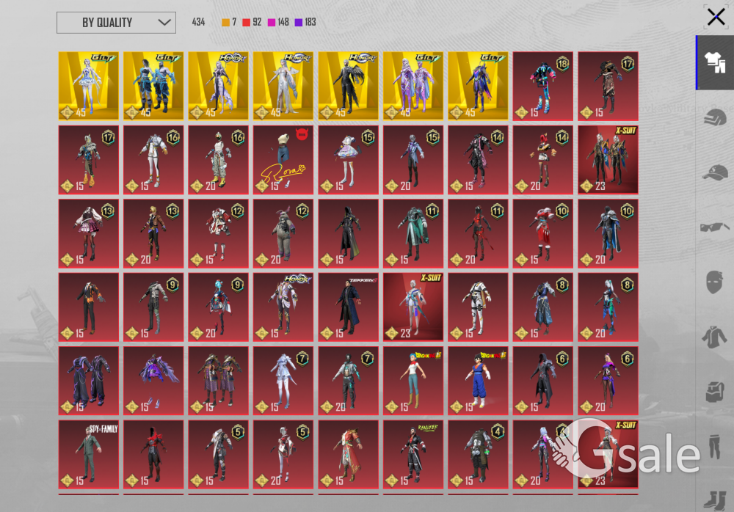
Task: Open the cap headwear category
Action: click(x=715, y=173)
